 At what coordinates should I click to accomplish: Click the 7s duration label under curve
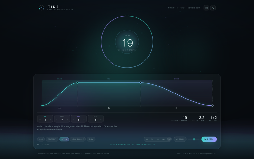109,108
